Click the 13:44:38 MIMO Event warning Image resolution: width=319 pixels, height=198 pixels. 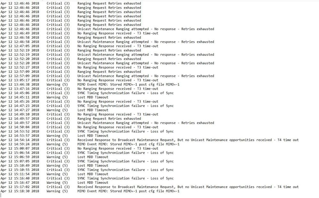pos(128,84)
